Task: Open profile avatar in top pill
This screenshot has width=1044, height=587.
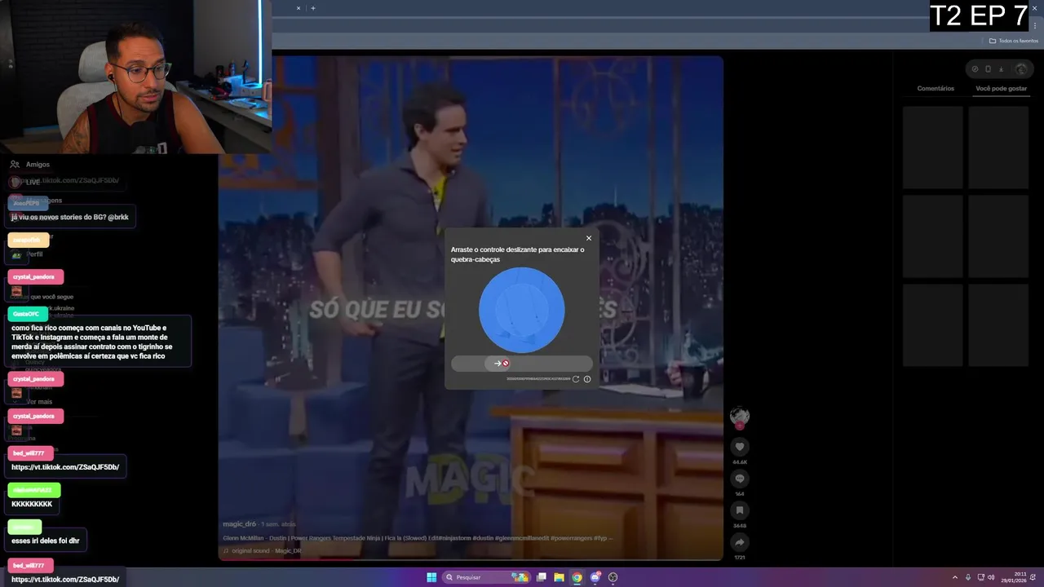Action: (x=1020, y=69)
